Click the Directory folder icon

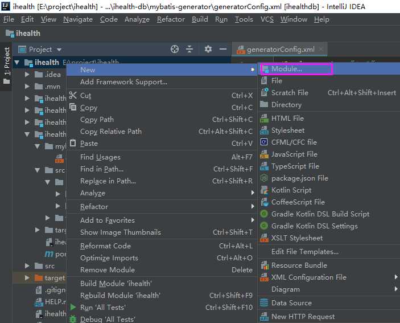264,104
